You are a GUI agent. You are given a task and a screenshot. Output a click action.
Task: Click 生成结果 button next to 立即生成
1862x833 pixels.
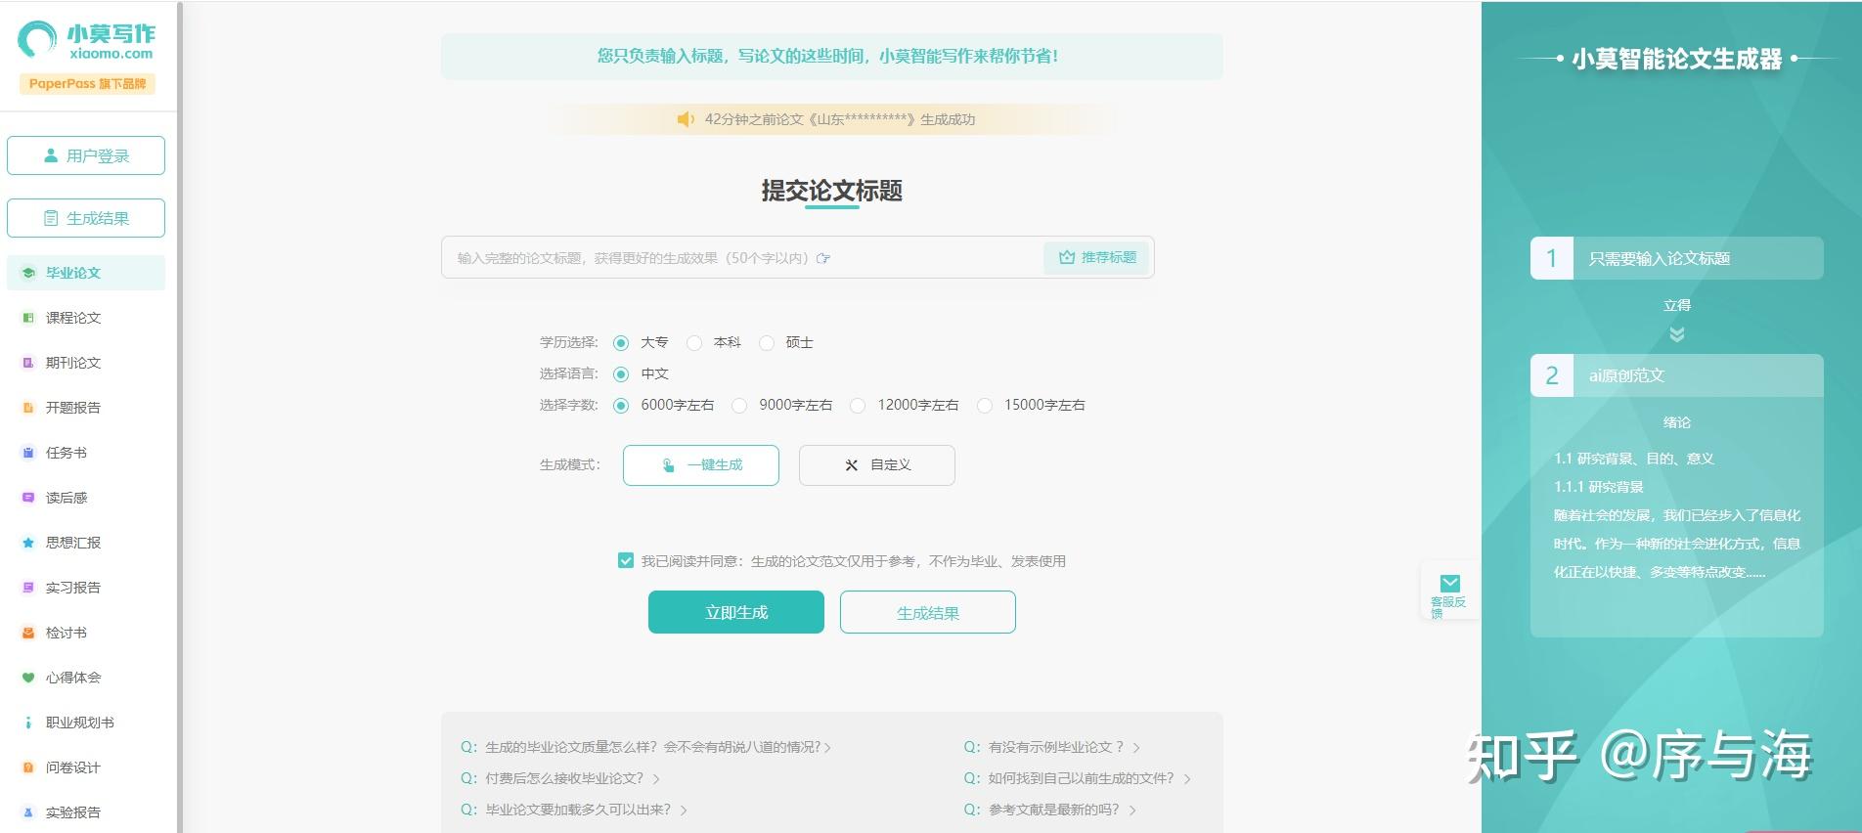928,612
